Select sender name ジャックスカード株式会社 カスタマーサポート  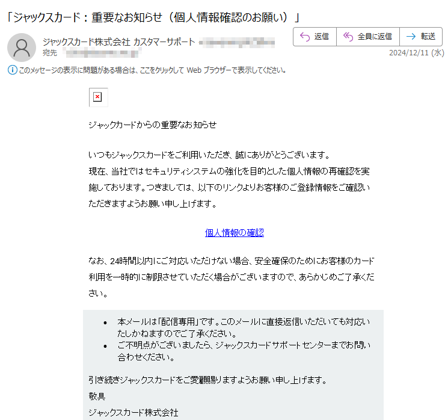(x=119, y=42)
